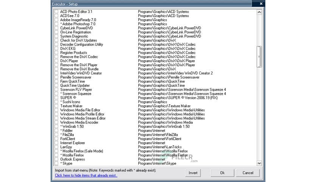This screenshot has width=316, height=182.
Task: Click the path Programs\Graphics\SUPER © Version 2006.19
Action: [178, 98]
